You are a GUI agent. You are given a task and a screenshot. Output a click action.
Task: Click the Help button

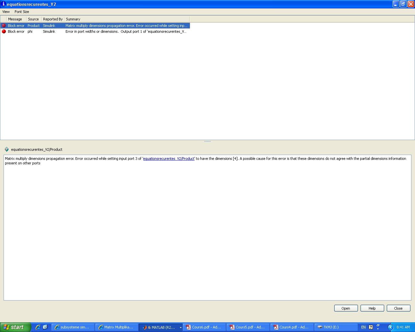coord(372,308)
